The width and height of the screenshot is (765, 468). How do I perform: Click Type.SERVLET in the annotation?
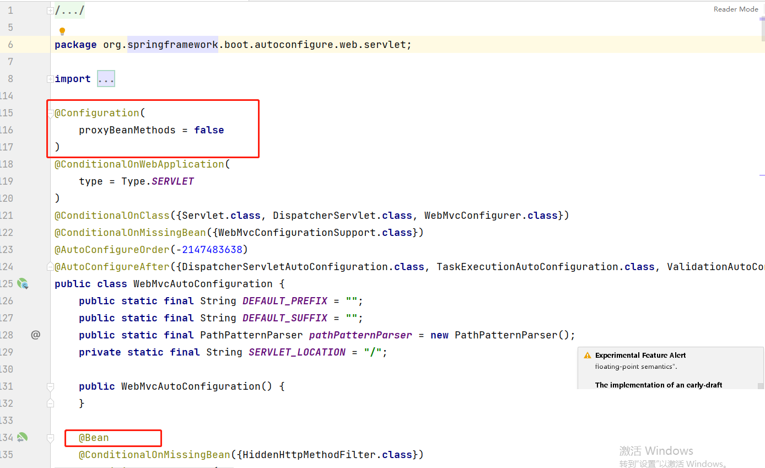pos(158,181)
